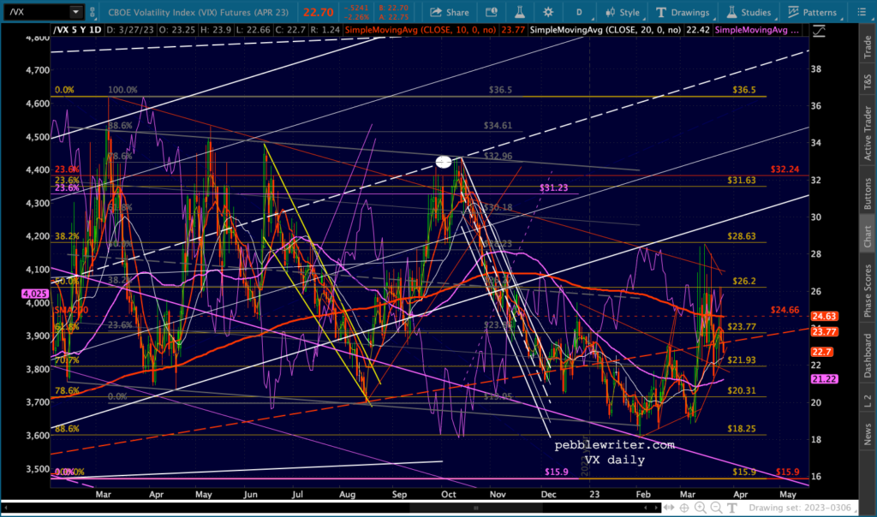This screenshot has width=877, height=517.
Task: Click the Share button
Action: 449,12
